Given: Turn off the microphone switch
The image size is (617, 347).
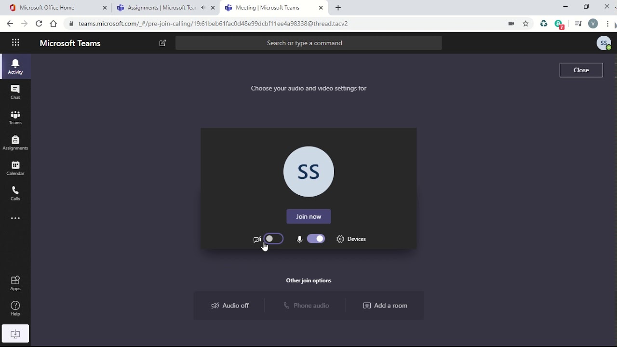Looking at the screenshot, I should coord(316,239).
